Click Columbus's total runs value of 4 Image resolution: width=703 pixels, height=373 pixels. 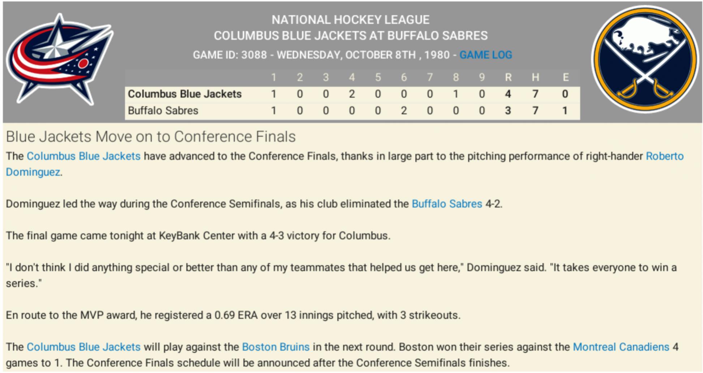[x=508, y=94]
